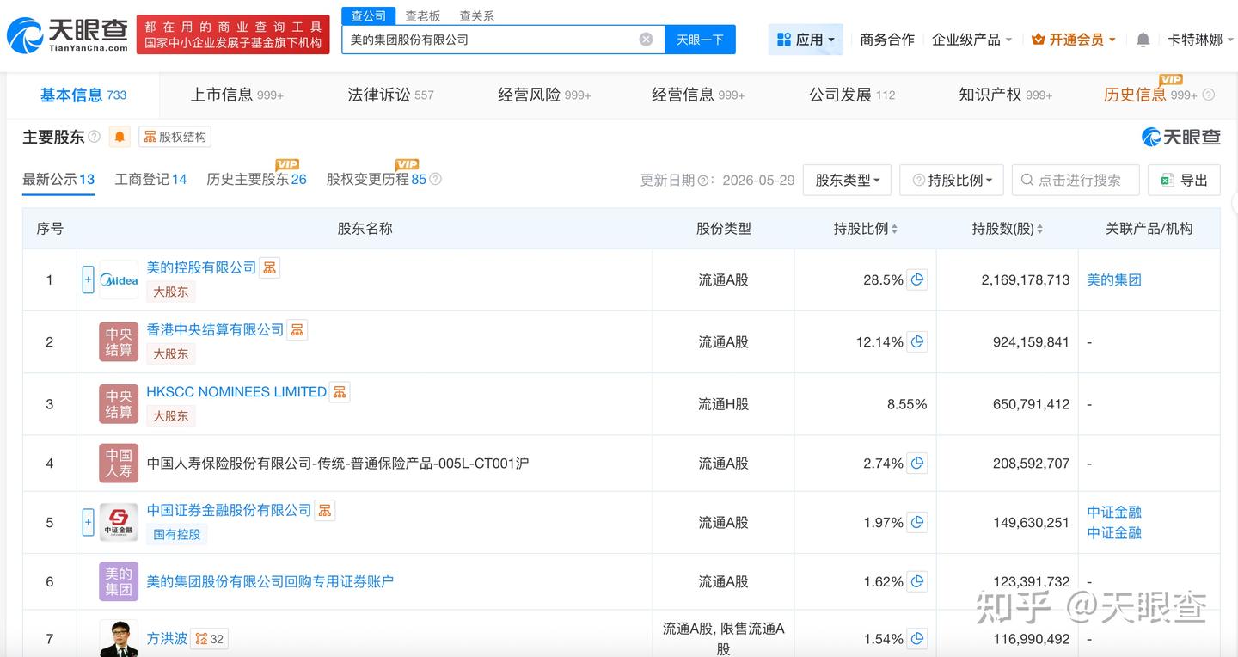Select the 查公司 search tab
This screenshot has height=657, width=1238.
pos(369,16)
